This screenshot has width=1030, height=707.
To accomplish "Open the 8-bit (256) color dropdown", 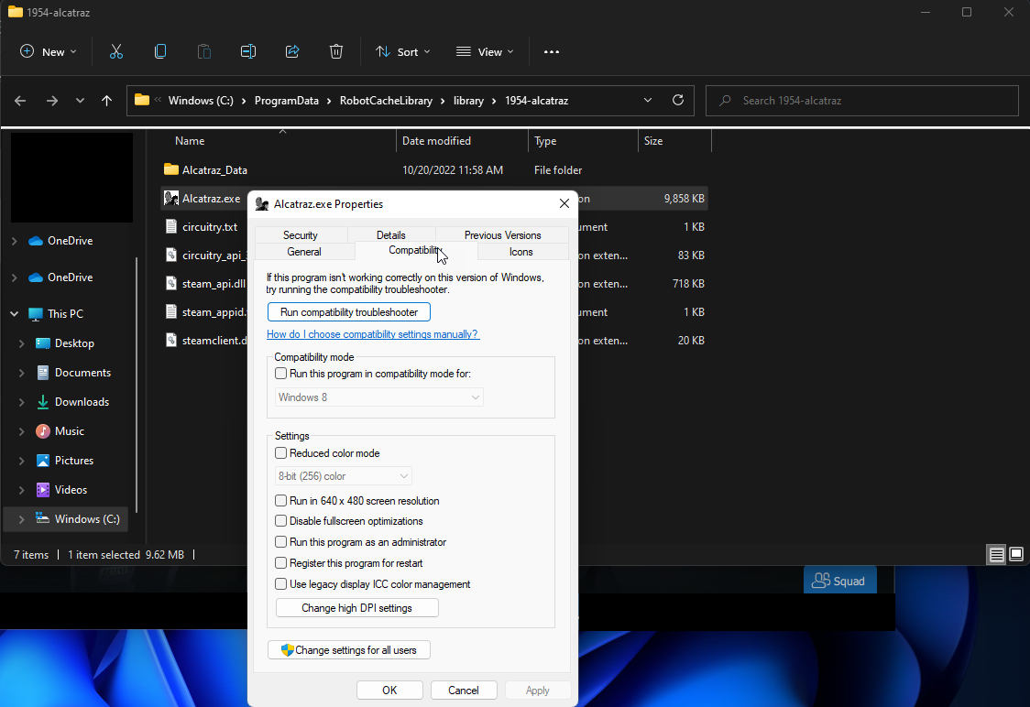I will (x=344, y=476).
